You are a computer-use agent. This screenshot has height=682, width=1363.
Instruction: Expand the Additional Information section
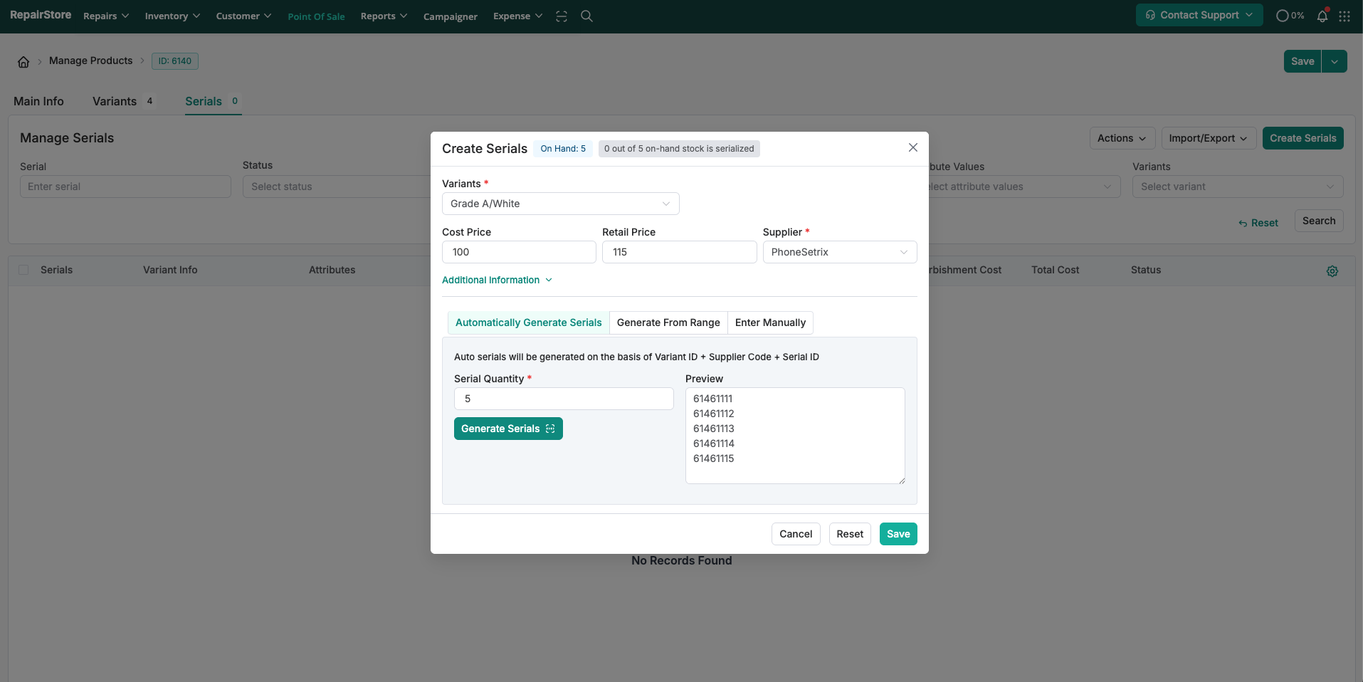(497, 280)
